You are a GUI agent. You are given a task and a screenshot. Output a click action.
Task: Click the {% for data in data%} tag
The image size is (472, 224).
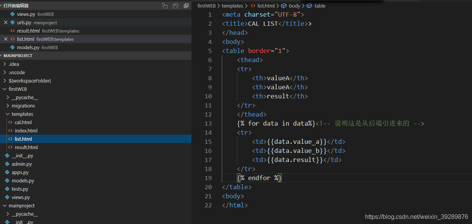point(276,123)
